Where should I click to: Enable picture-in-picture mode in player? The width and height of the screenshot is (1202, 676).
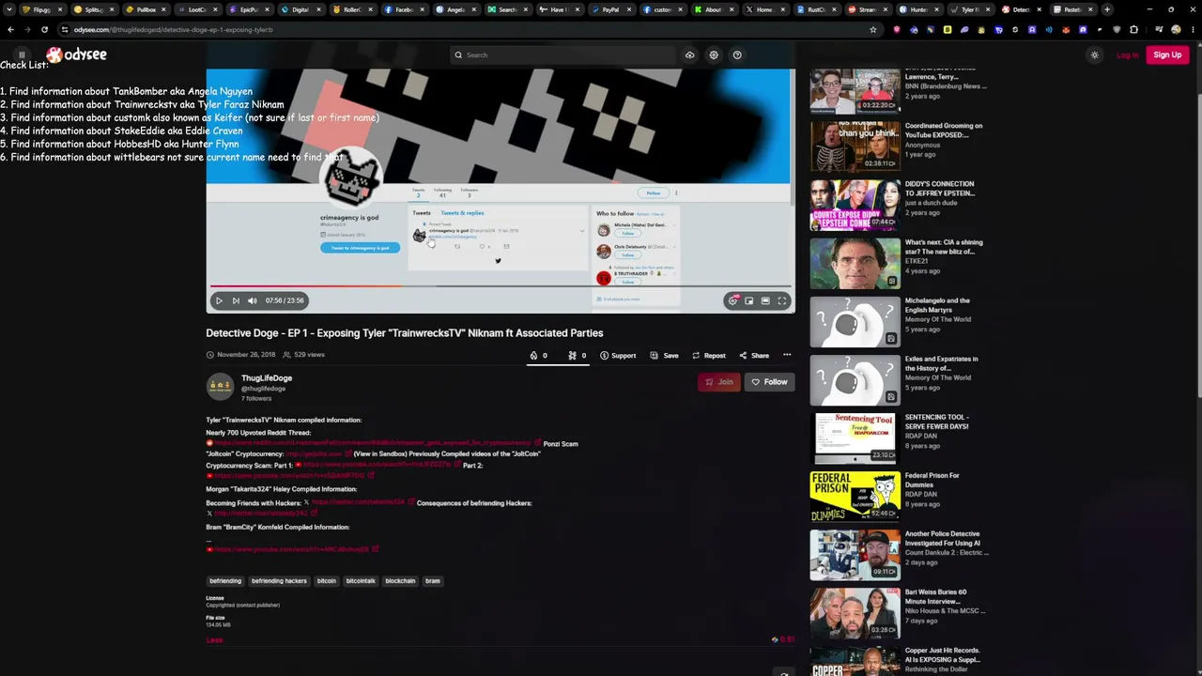click(x=748, y=300)
